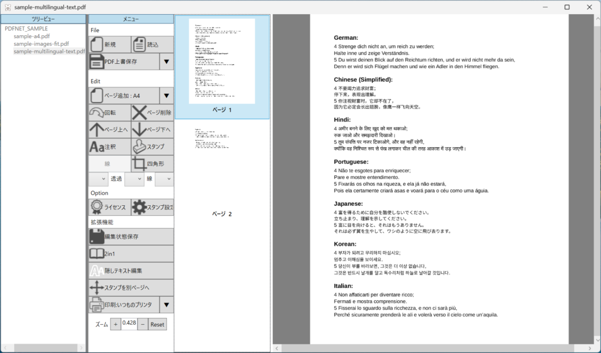This screenshot has height=353, width=601.
Task: Select the 四角形 (Rectangle) crop tool
Action: (152, 164)
